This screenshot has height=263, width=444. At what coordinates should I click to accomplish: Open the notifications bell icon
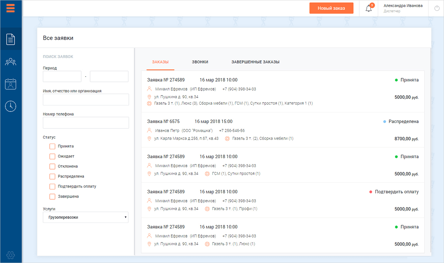[369, 8]
